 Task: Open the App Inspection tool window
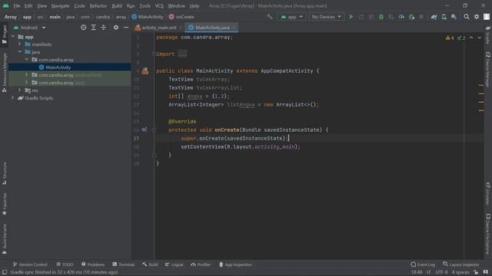235,264
